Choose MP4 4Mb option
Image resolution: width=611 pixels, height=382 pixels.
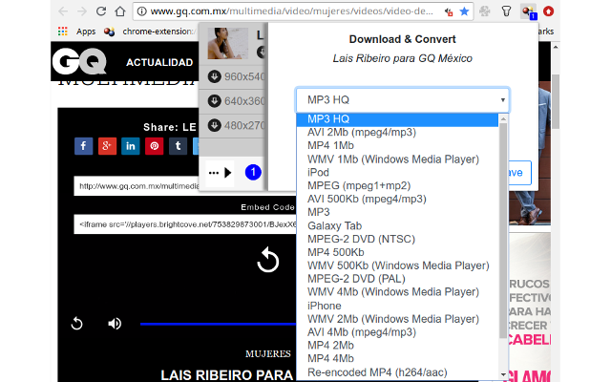coord(397,359)
